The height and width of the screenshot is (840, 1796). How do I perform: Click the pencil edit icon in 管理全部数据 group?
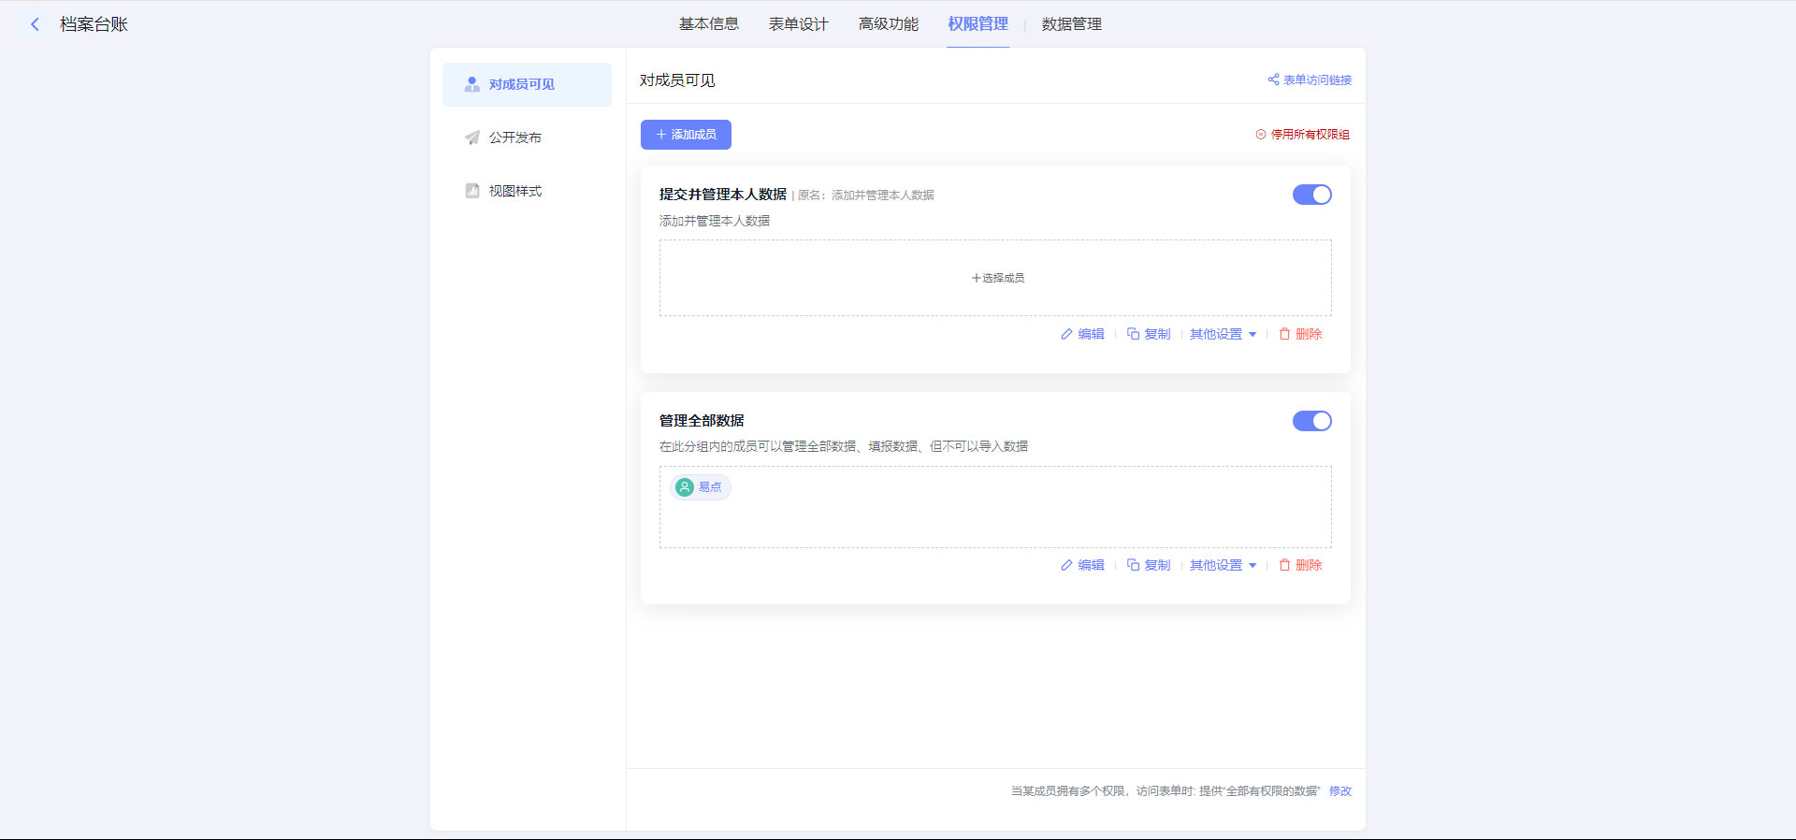1066,565
